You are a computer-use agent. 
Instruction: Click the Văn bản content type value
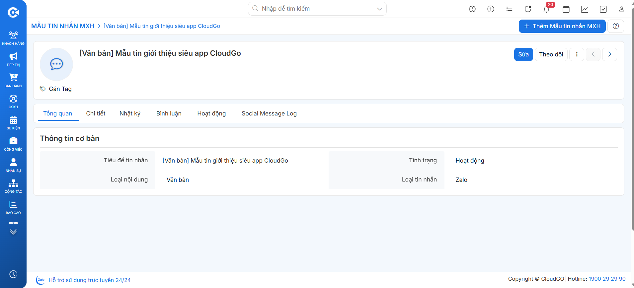point(178,180)
